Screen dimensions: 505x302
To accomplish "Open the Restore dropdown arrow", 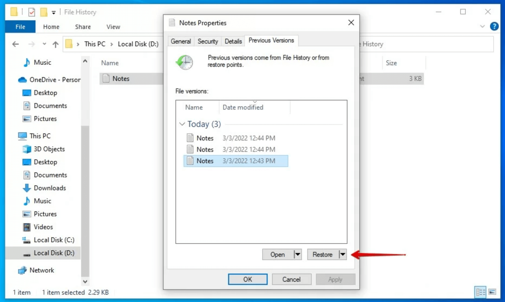I will pyautogui.click(x=342, y=254).
